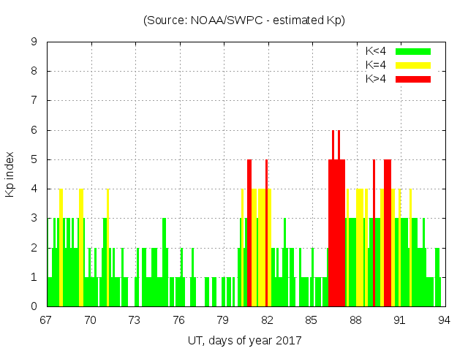Click x-axis tick label 94
Screen dimensions: 468x351
point(443,320)
